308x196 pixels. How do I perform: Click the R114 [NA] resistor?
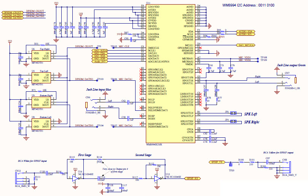click(x=99, y=159)
